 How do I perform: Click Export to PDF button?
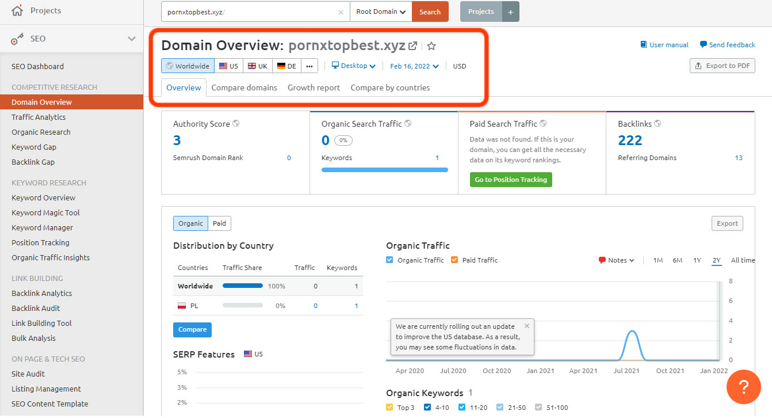click(x=723, y=66)
